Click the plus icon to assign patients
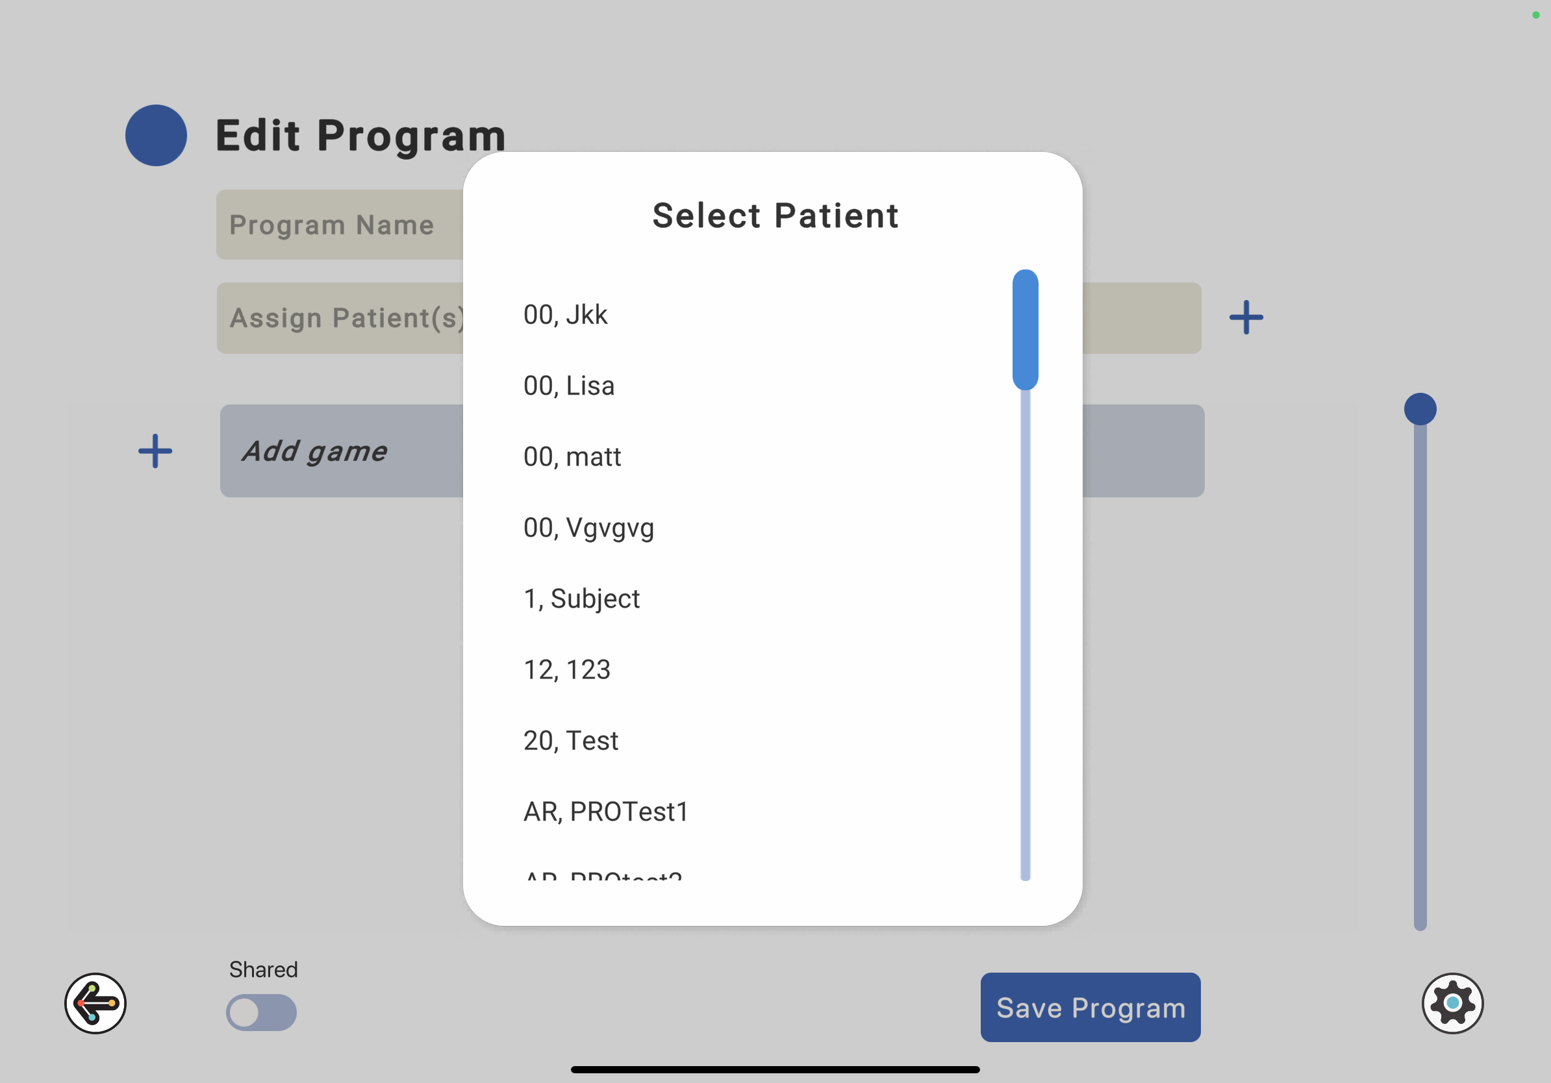This screenshot has height=1083, width=1551. (1246, 317)
